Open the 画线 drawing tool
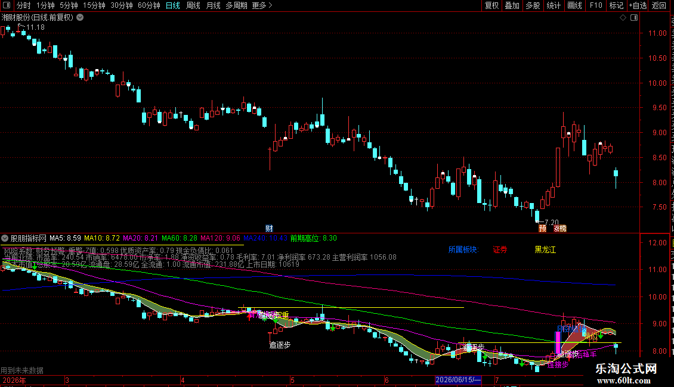Image resolution: width=674 pixels, height=387 pixels. point(575,5)
